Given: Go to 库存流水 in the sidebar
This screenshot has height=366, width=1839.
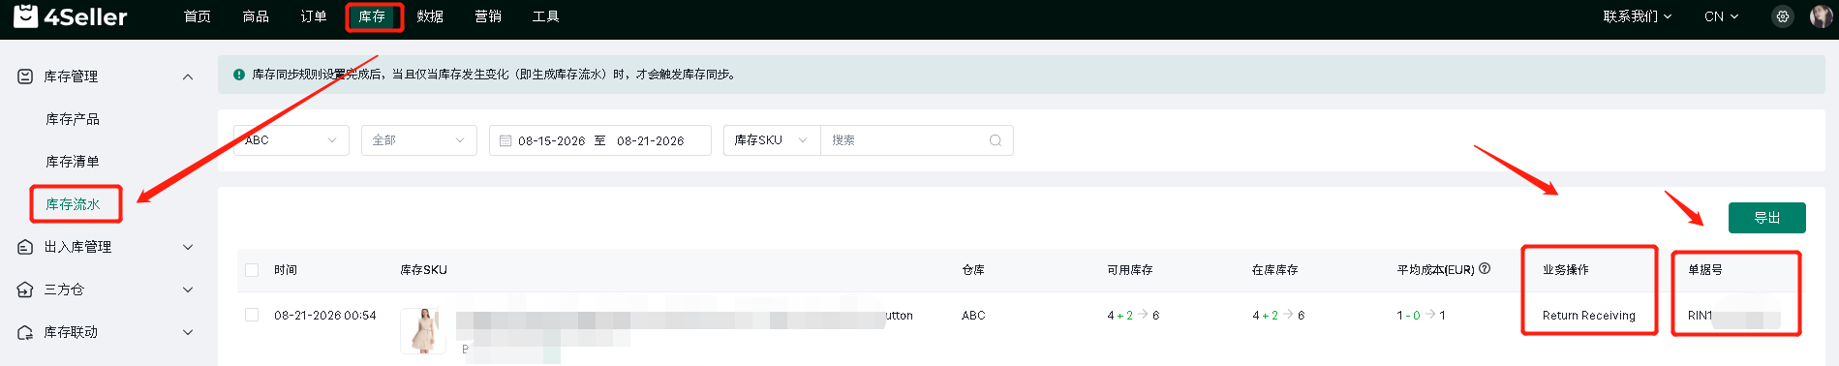Looking at the screenshot, I should pyautogui.click(x=74, y=204).
